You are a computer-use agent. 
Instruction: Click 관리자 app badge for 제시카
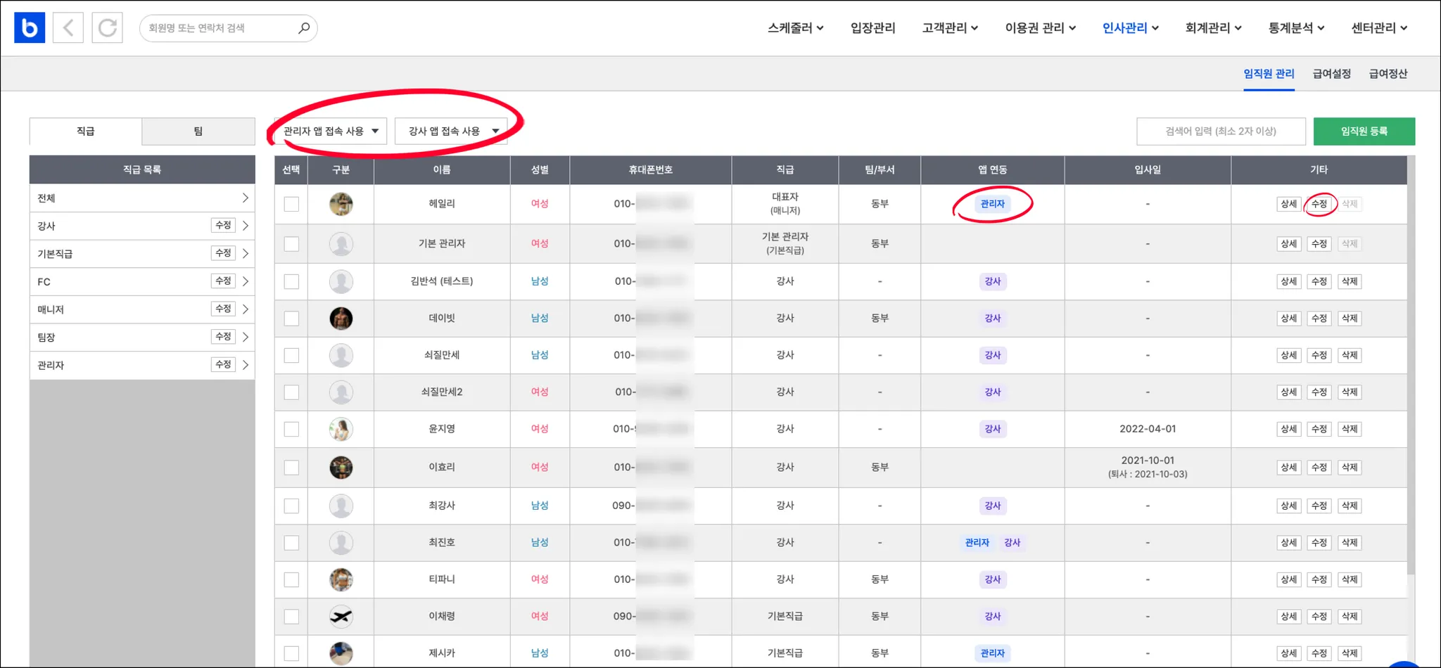(x=993, y=653)
